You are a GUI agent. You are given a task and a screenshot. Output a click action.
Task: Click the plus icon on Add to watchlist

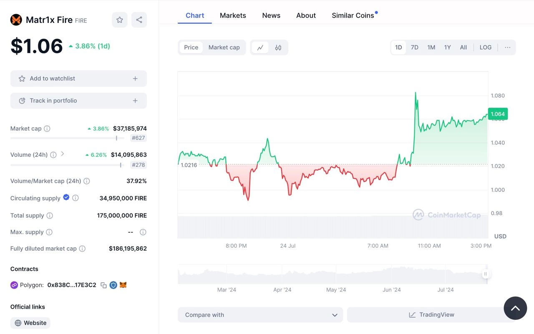point(135,78)
